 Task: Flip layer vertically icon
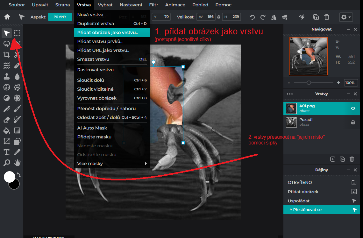coord(285,17)
